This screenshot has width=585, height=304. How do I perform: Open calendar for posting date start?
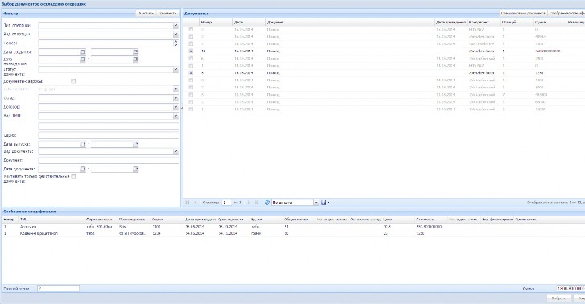click(83, 60)
